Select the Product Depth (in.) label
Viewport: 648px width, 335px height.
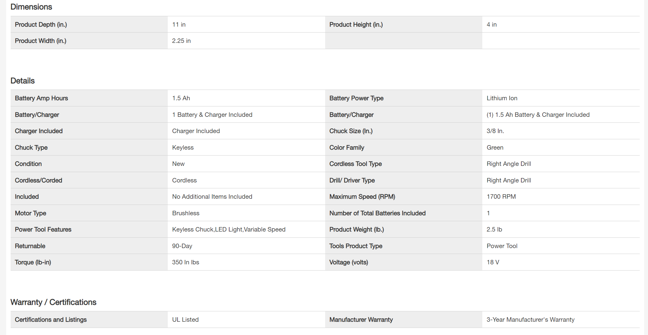[x=41, y=25]
